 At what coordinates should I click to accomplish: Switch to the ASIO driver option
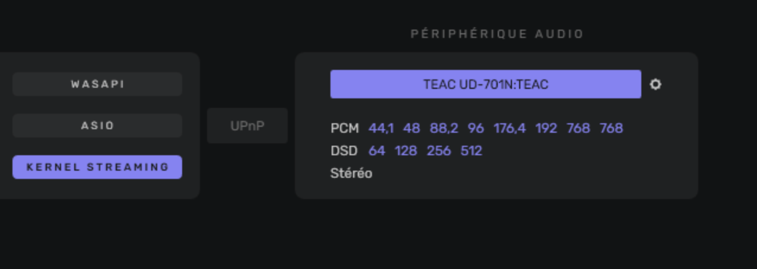click(x=97, y=126)
